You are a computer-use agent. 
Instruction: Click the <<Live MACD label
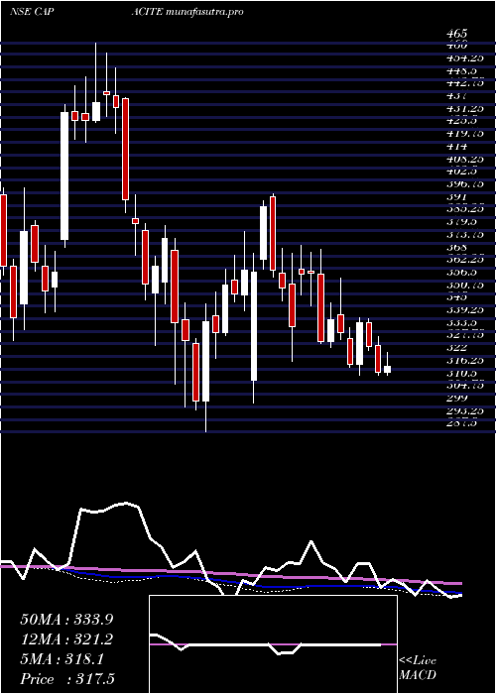pos(418,668)
